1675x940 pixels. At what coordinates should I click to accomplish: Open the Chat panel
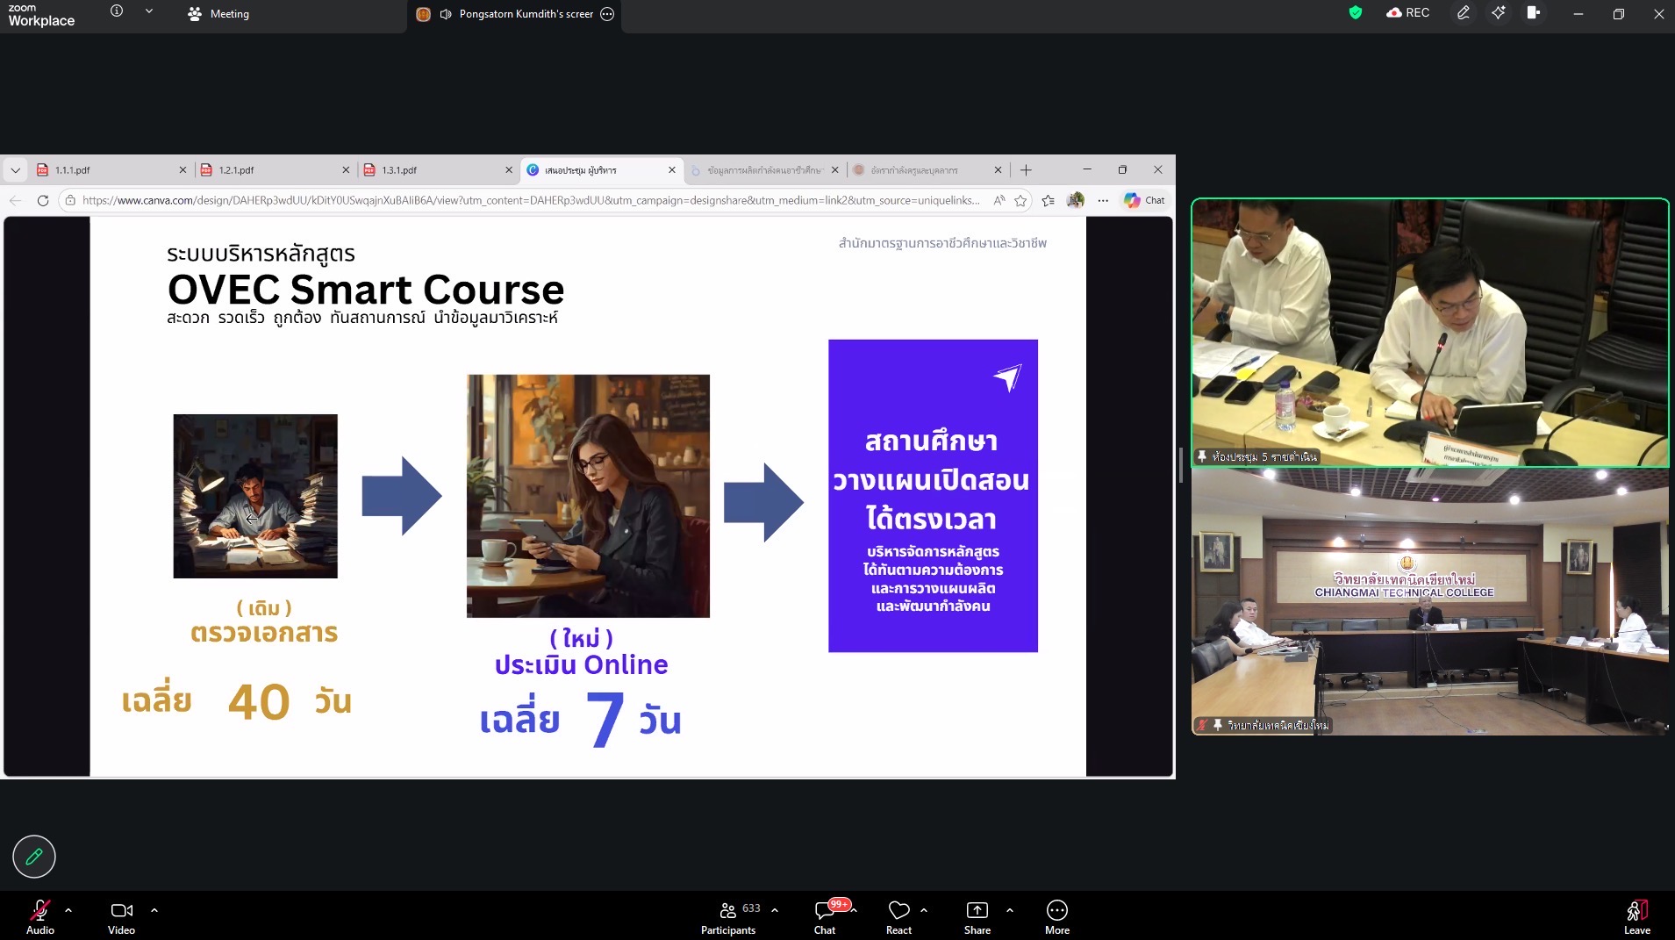[x=825, y=916]
